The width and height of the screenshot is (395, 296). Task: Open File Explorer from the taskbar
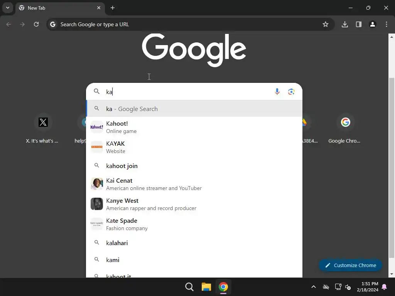[206, 287]
